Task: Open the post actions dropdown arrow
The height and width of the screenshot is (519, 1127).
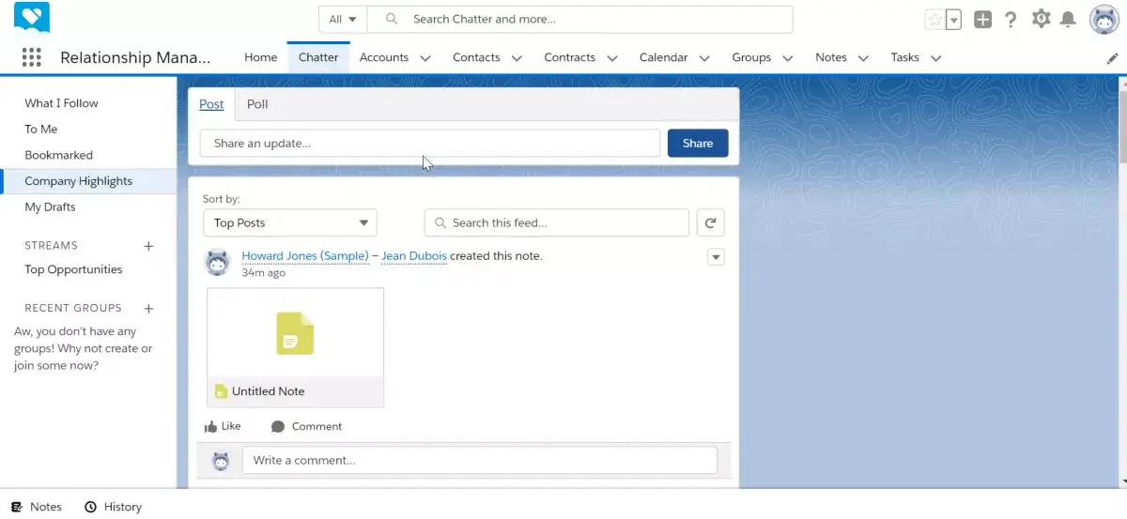Action: pyautogui.click(x=716, y=257)
